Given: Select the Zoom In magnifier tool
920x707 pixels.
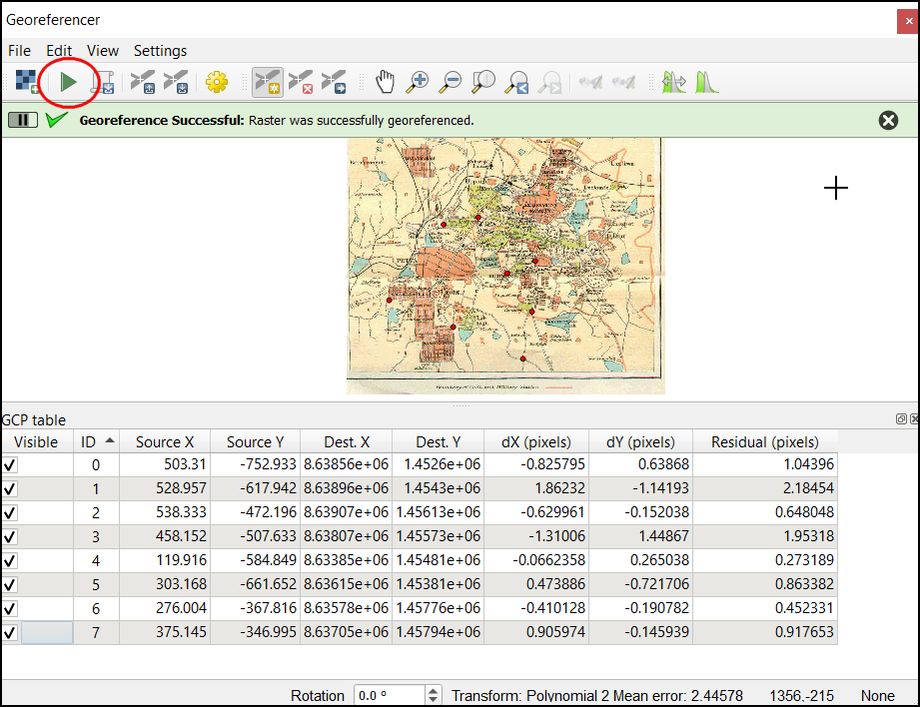Looking at the screenshot, I should (418, 82).
